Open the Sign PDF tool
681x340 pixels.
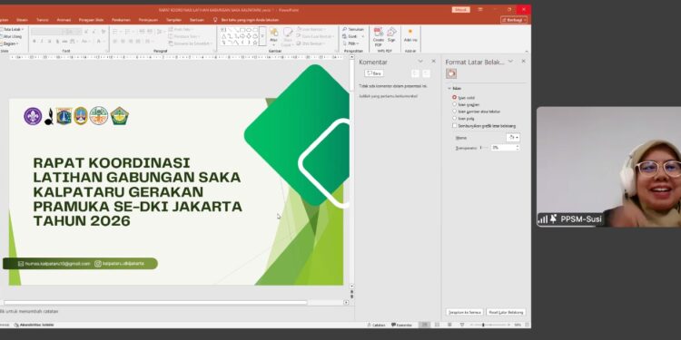[x=391, y=34]
